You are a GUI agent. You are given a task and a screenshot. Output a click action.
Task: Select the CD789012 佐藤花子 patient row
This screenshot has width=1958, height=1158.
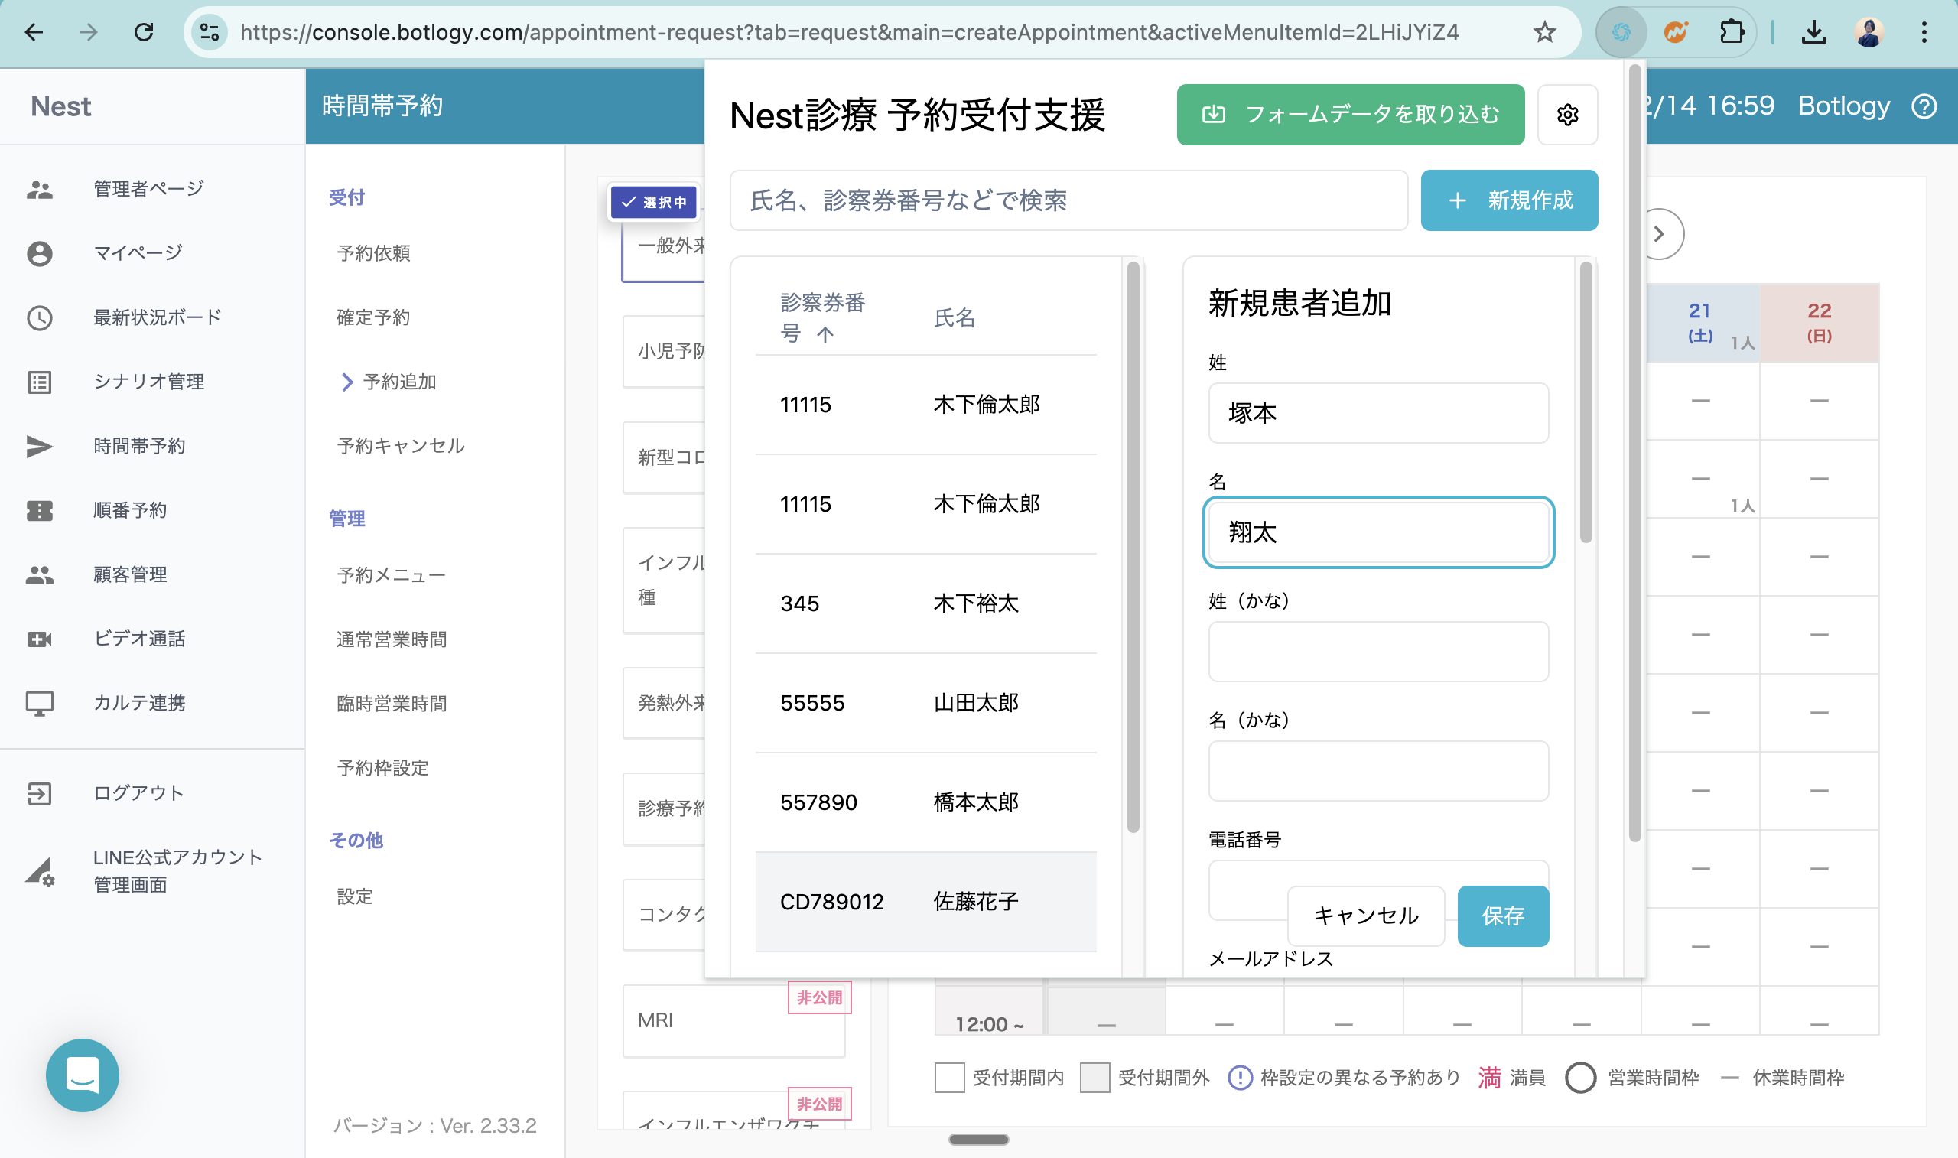pos(925,901)
